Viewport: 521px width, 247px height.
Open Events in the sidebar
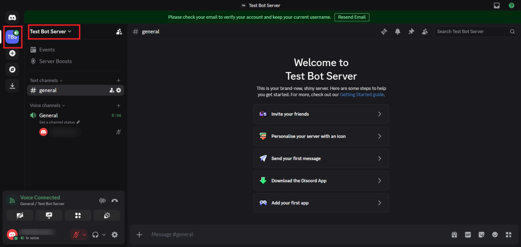pyautogui.click(x=75, y=50)
